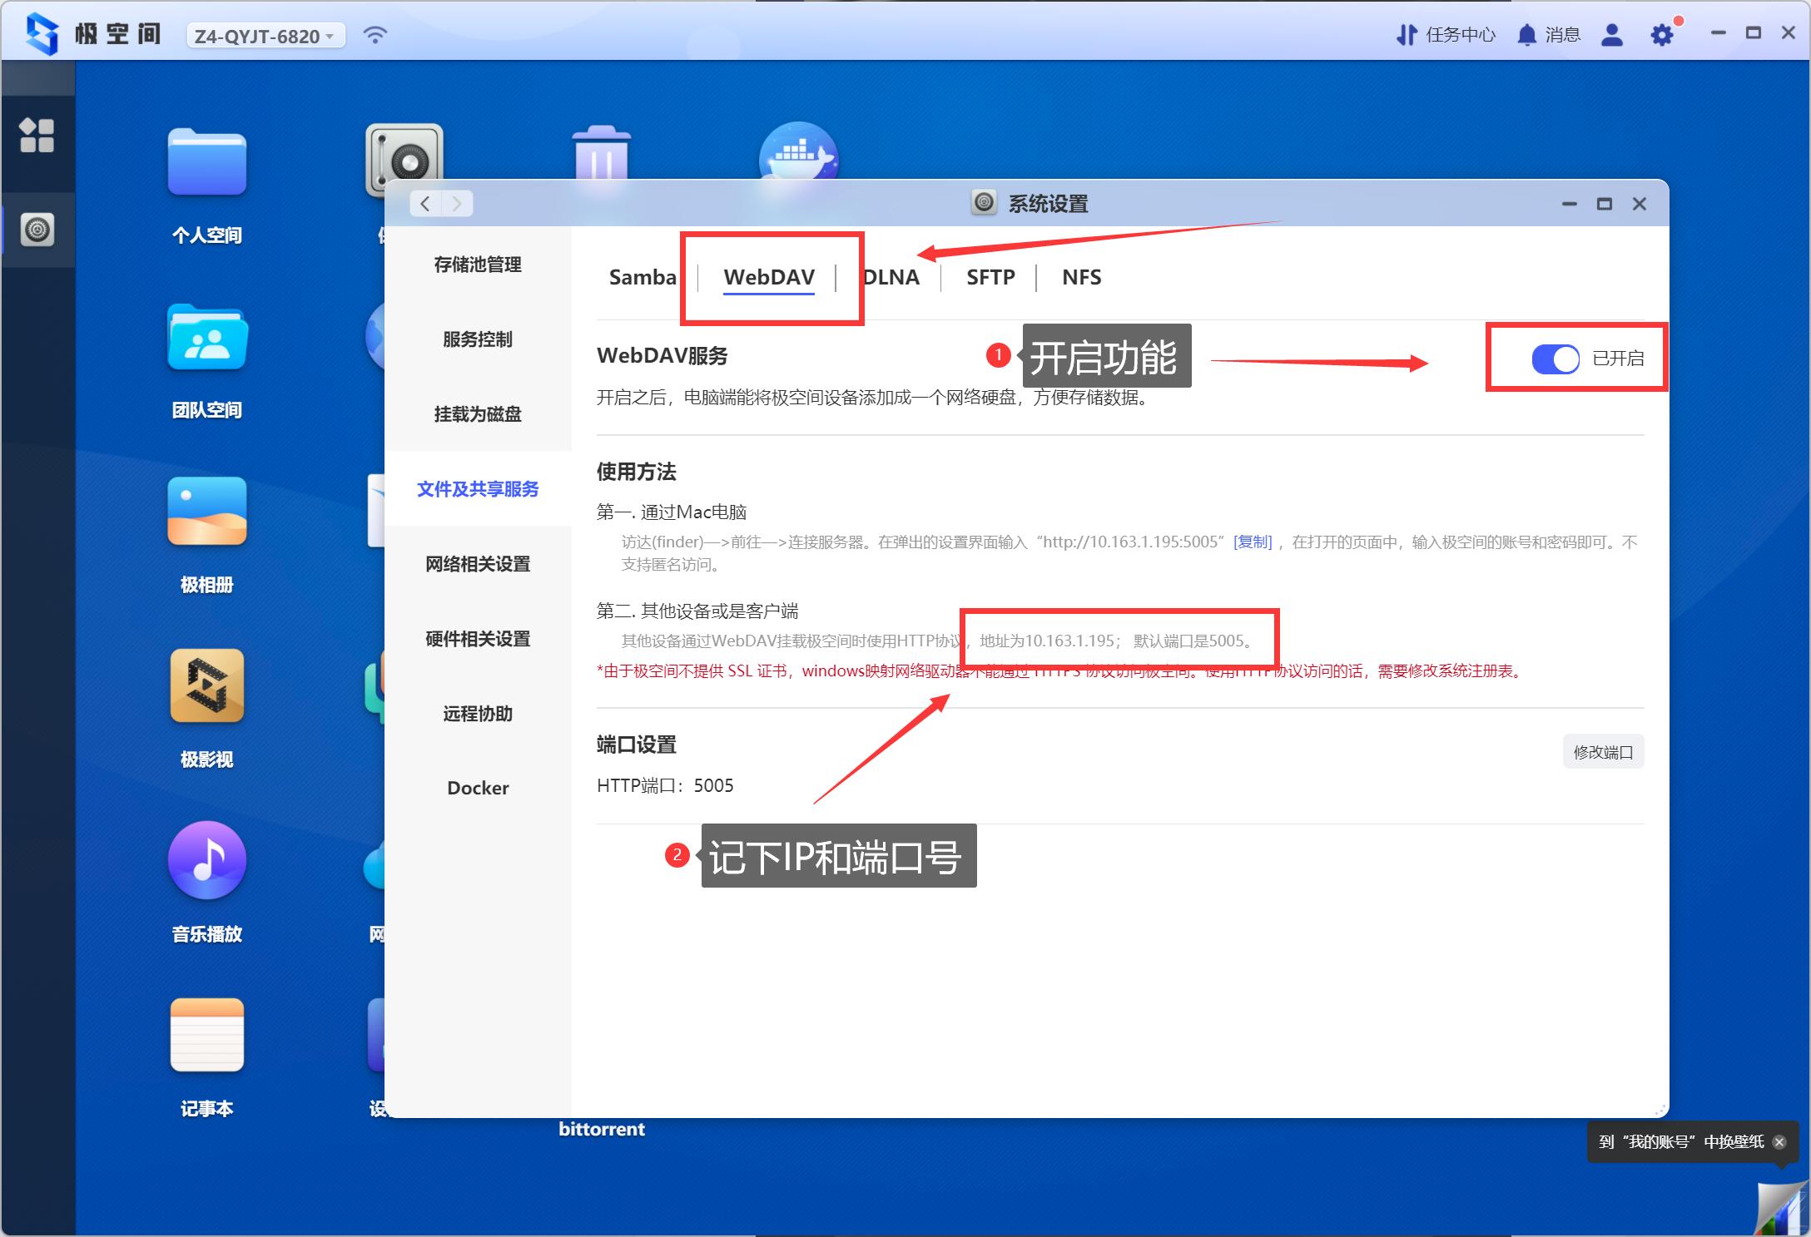Image resolution: width=1811 pixels, height=1237 pixels.
Task: Click the 复制 link to copy the address
Action: click(1253, 542)
